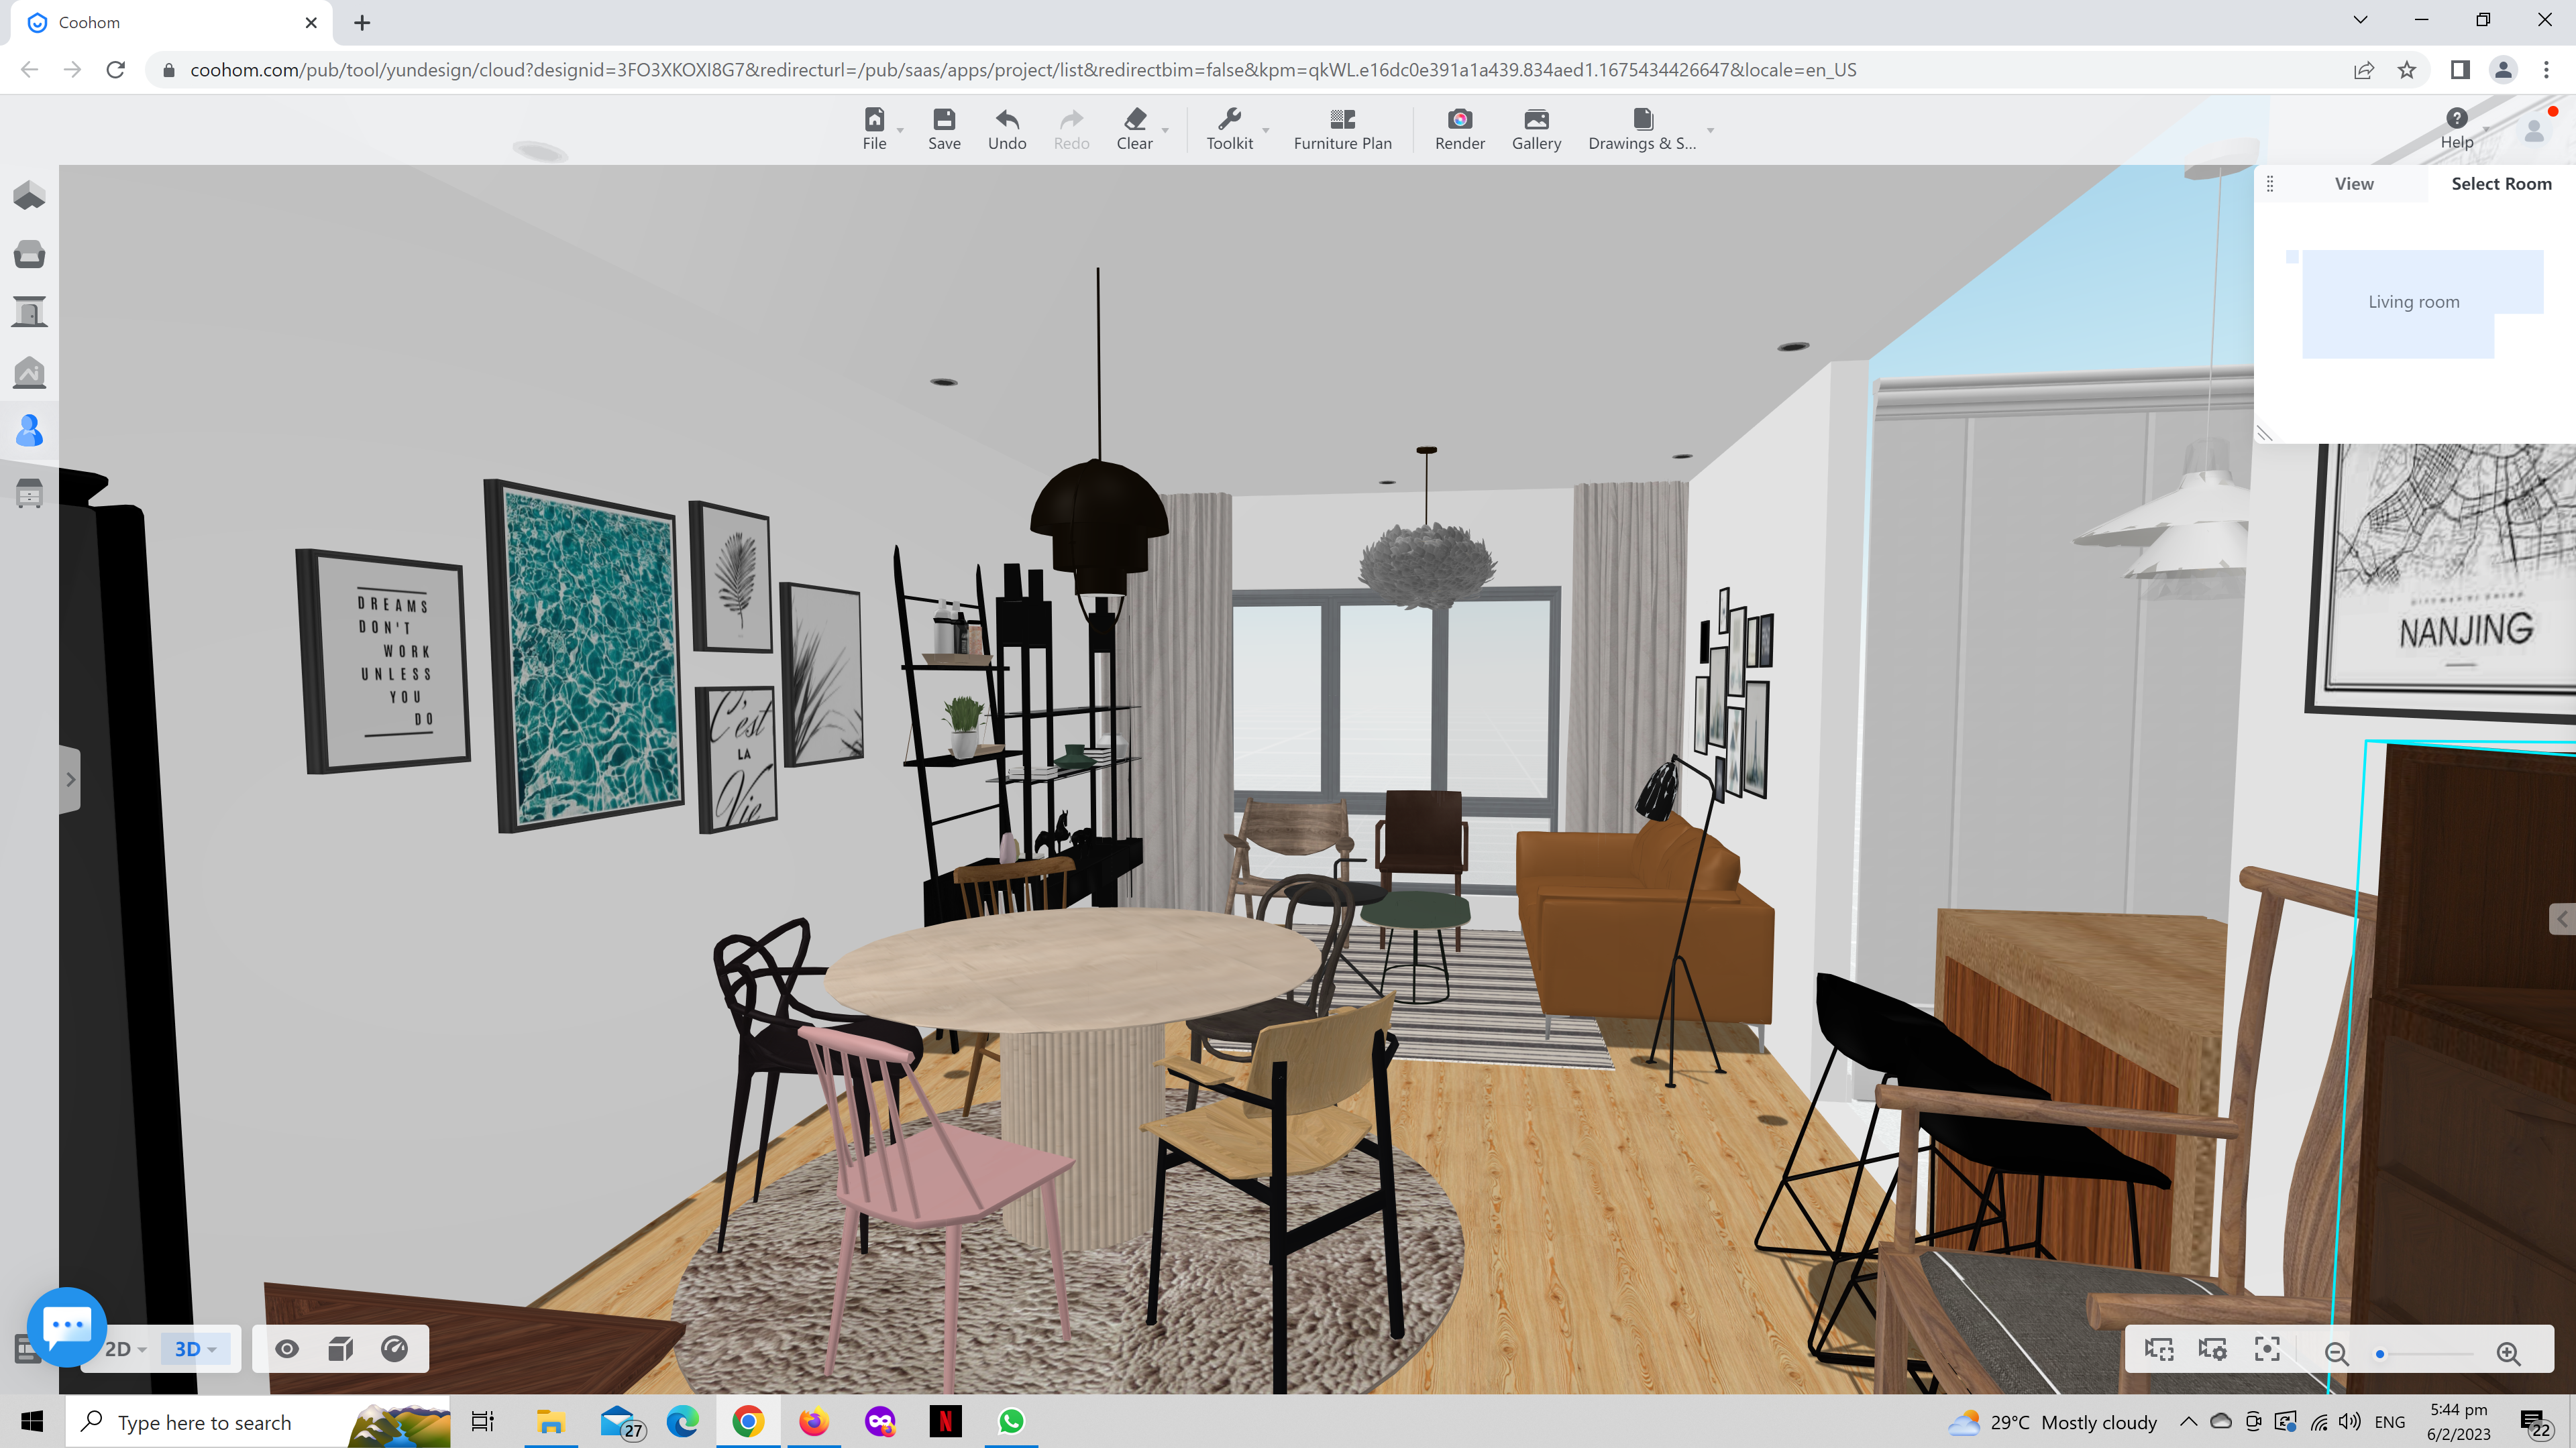Open the Gallery panel
Screen dimensions: 2576x1448
1536,128
